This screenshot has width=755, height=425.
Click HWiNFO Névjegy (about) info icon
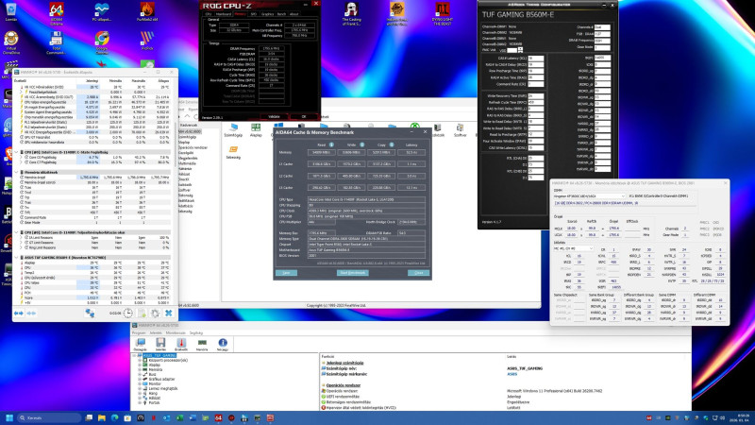[223, 344]
